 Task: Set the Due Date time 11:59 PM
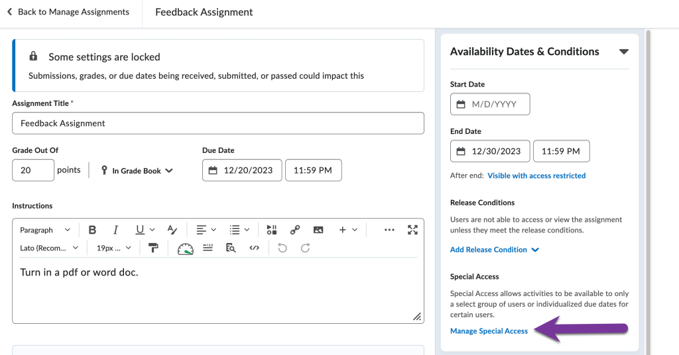314,170
